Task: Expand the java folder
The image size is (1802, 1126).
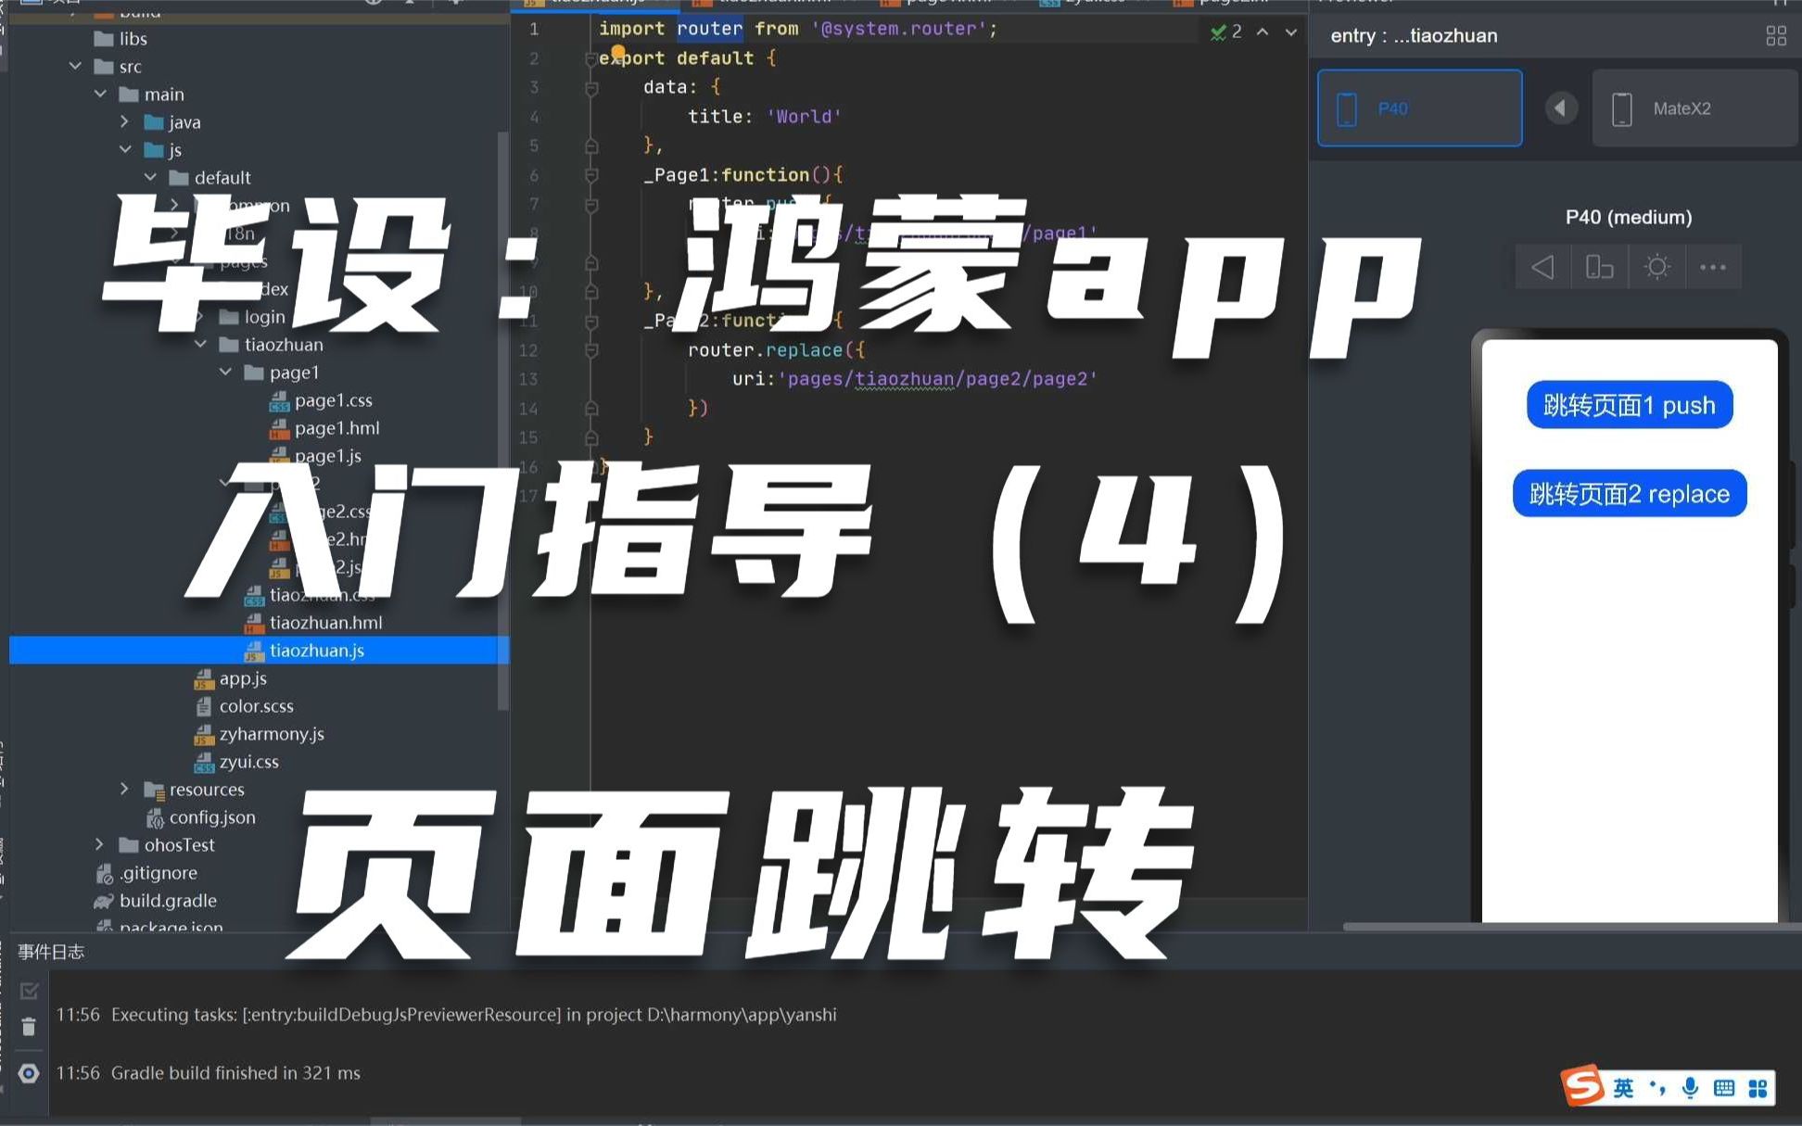Action: 125,122
